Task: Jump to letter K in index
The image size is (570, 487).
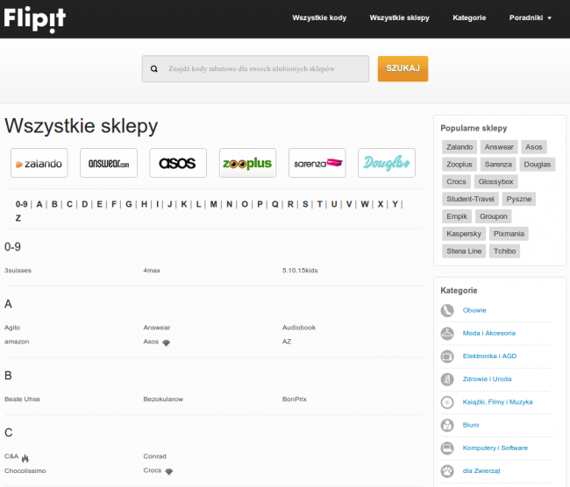Action: click(184, 204)
